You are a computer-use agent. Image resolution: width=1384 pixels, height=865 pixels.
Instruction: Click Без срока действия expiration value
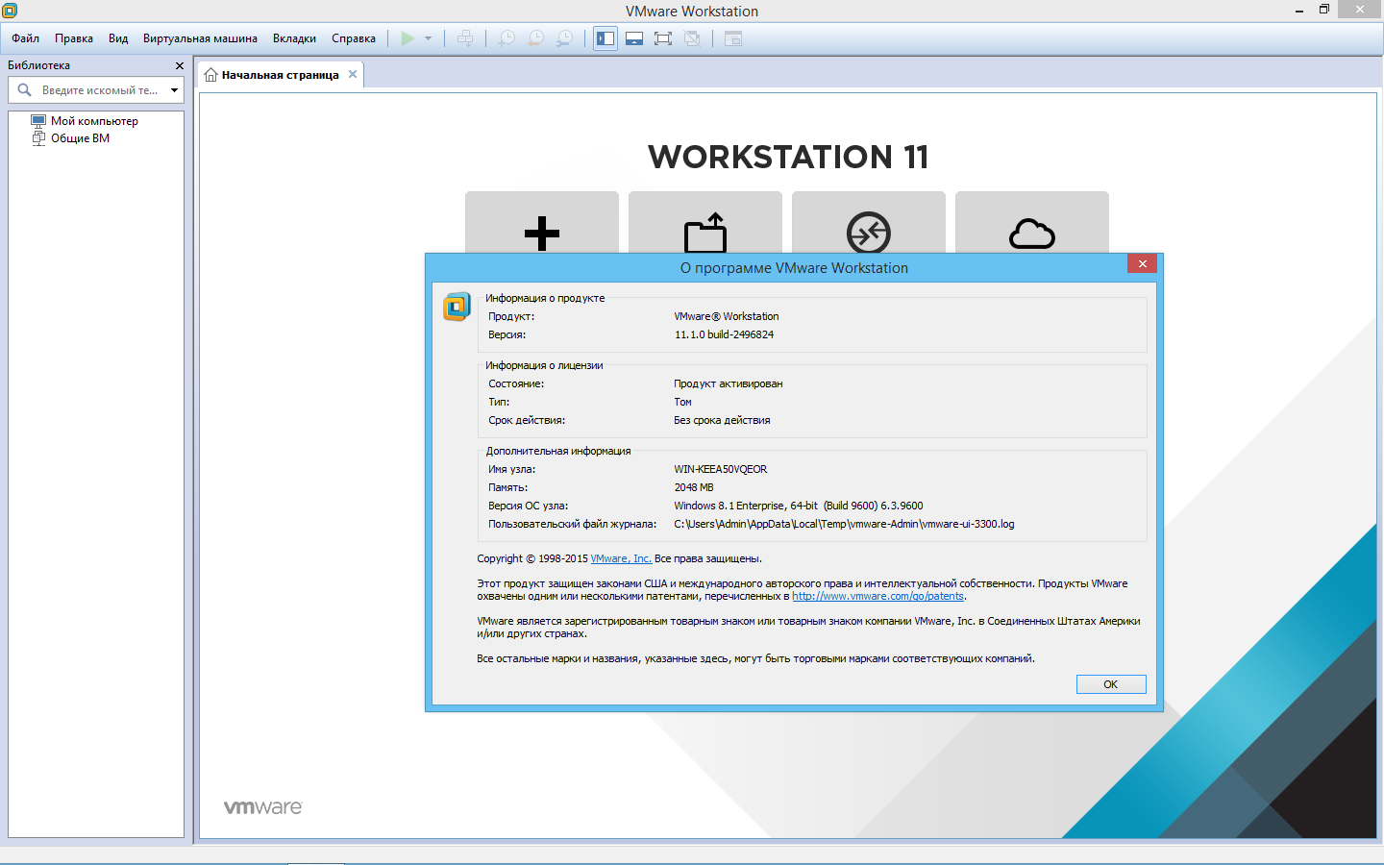pos(722,420)
